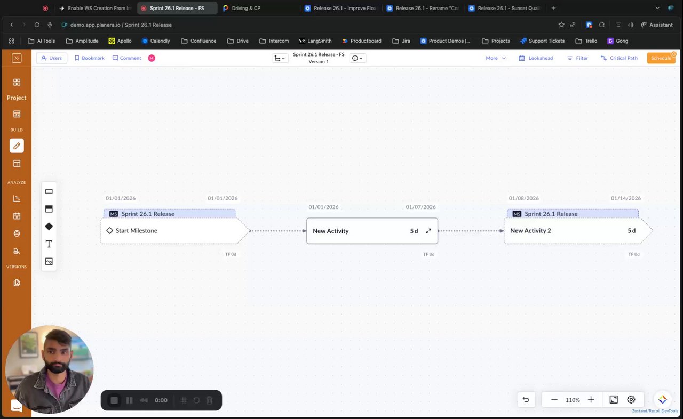Click the 110% zoom level value
Screen dimensions: 683x419
[573, 400]
